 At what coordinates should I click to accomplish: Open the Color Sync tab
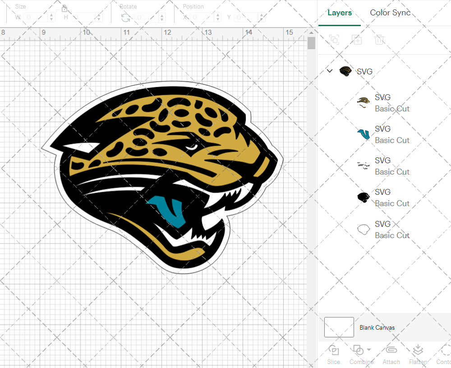pos(390,13)
